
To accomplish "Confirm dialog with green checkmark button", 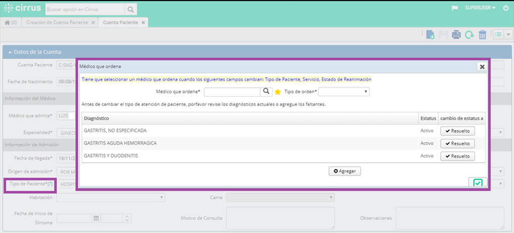I will [478, 182].
